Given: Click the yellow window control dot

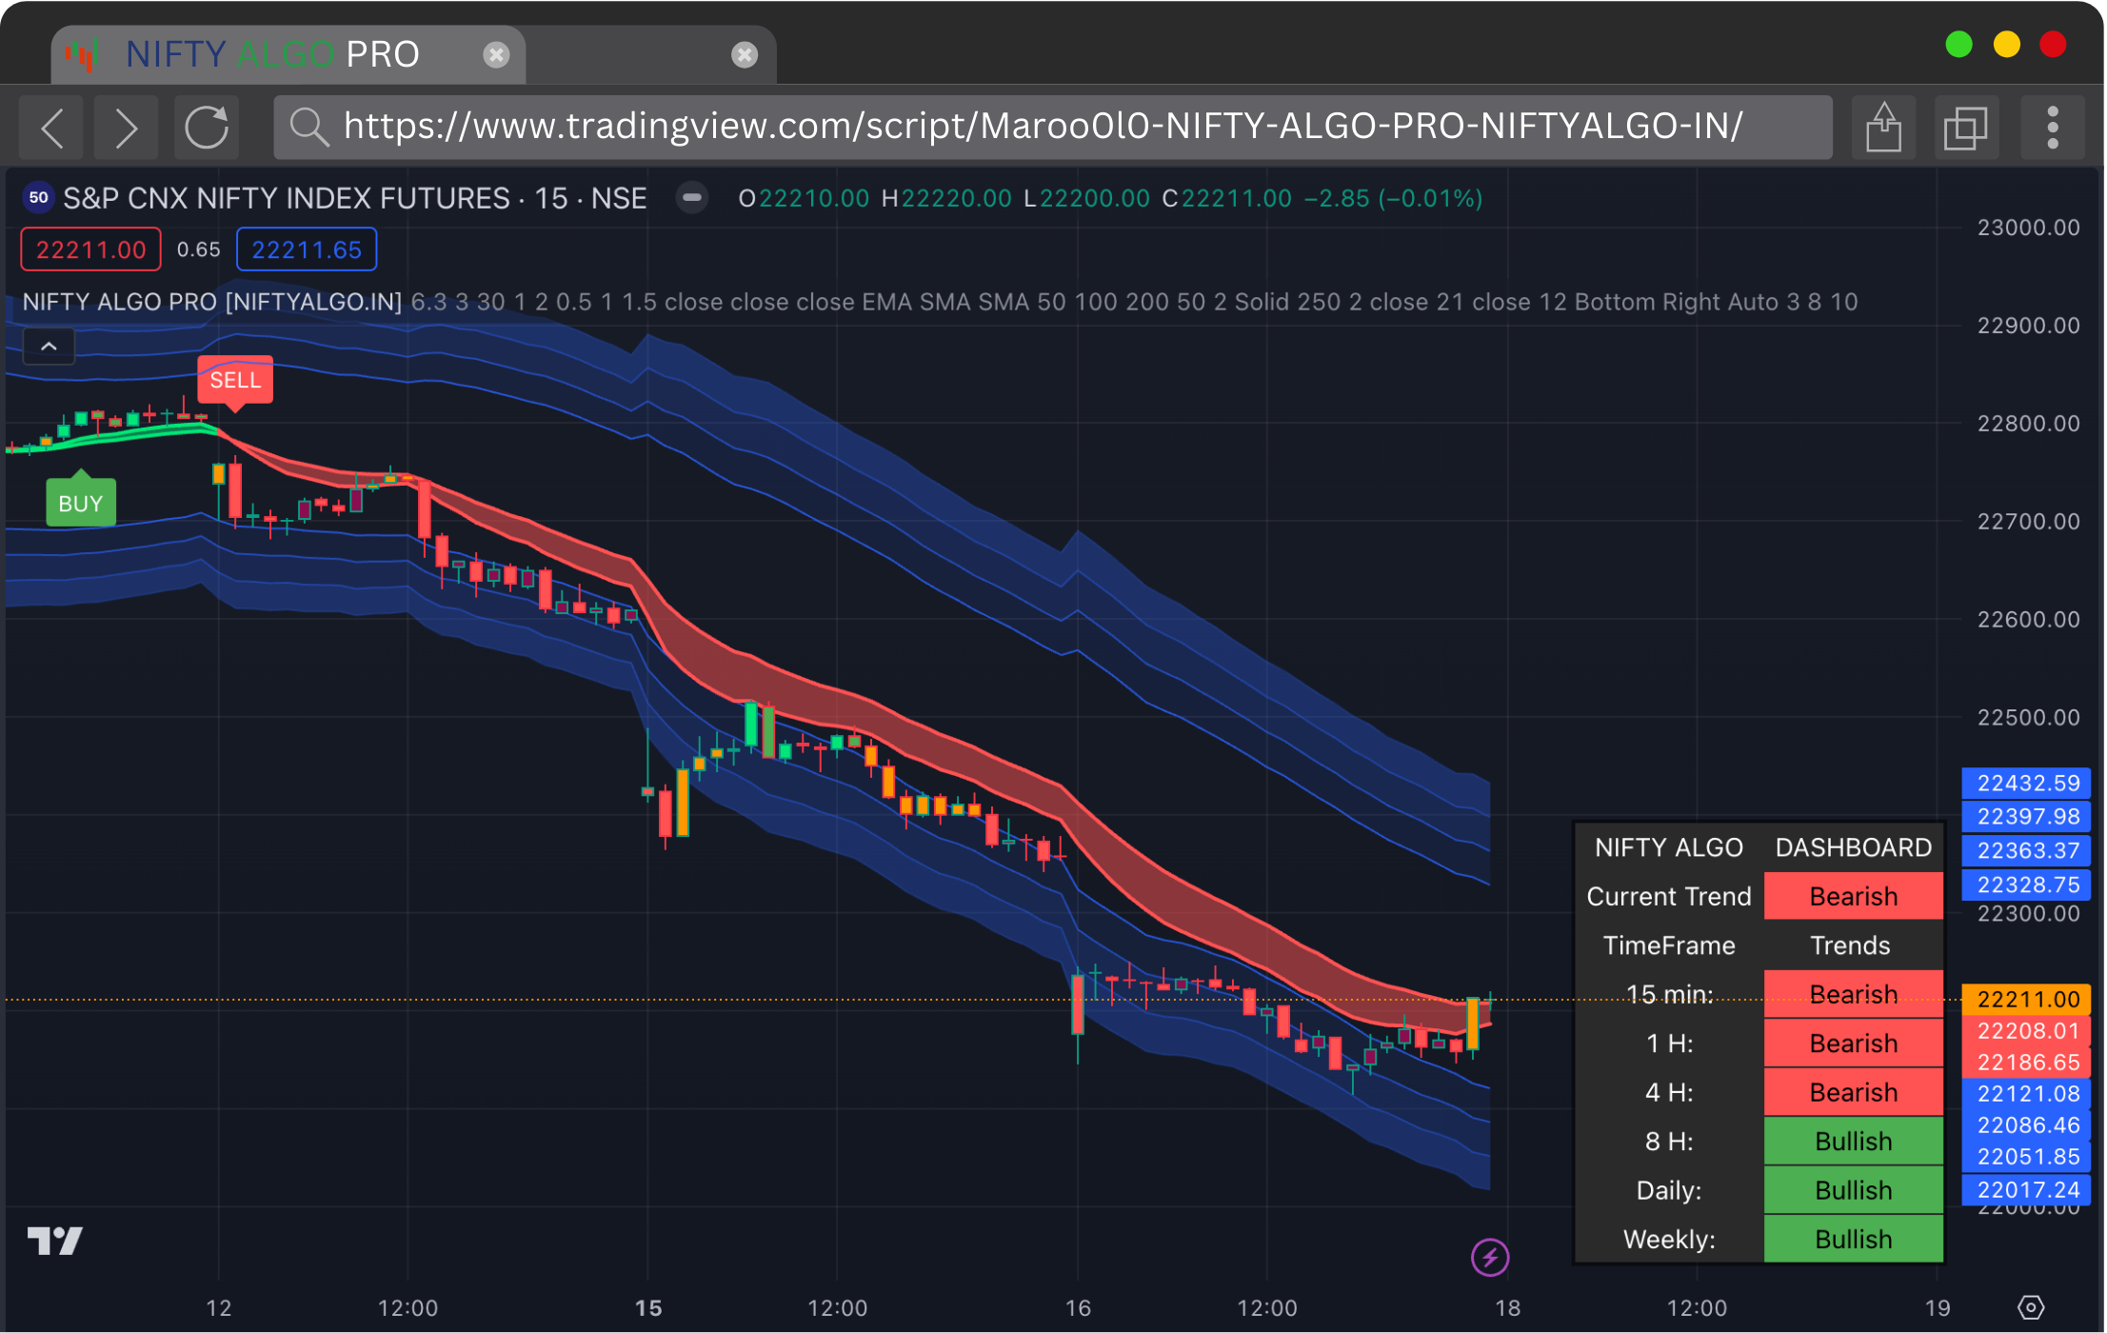Looking at the screenshot, I should pos(2007,45).
